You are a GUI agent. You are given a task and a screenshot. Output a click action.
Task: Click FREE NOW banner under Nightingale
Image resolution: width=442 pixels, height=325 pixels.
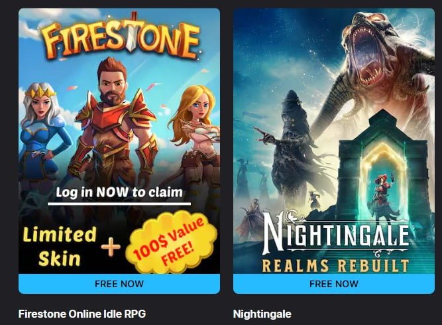tap(334, 284)
